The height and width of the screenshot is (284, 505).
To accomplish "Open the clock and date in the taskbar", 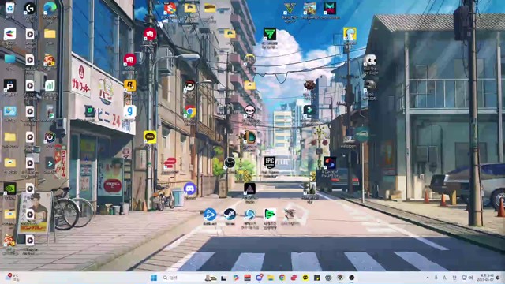I will tap(485, 278).
